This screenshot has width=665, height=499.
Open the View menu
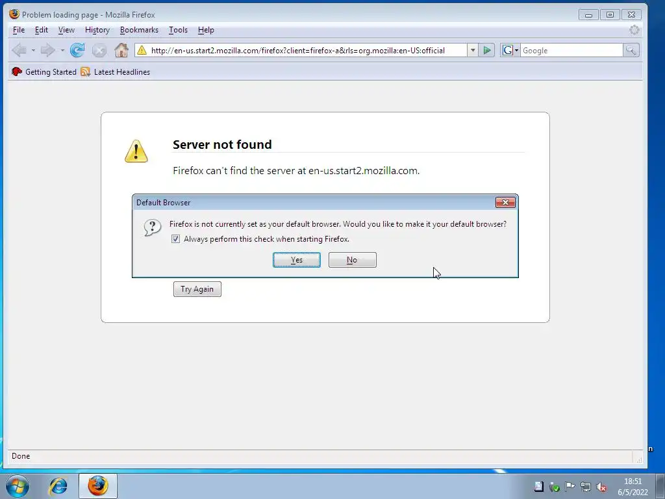click(66, 30)
